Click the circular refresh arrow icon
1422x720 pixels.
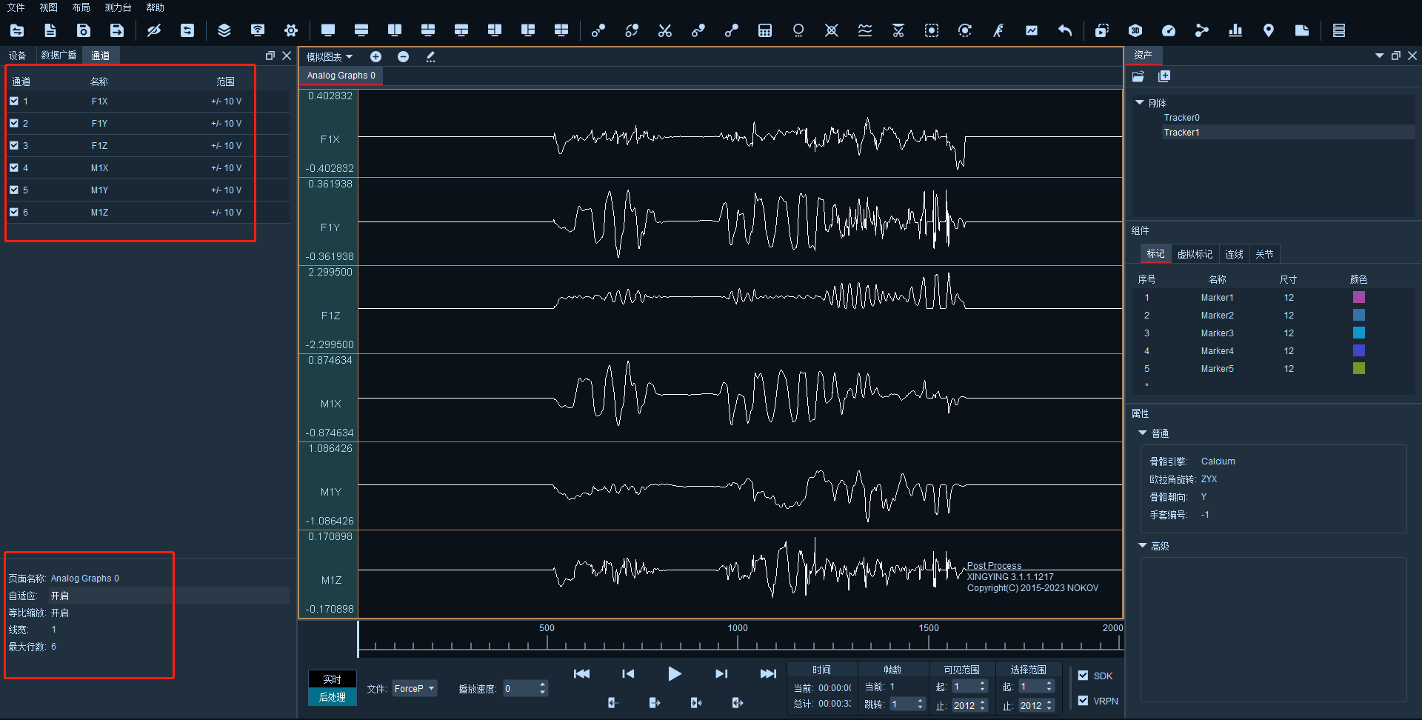[x=965, y=30]
